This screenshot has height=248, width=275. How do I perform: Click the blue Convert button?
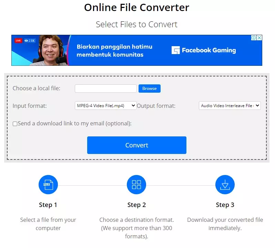(136, 145)
